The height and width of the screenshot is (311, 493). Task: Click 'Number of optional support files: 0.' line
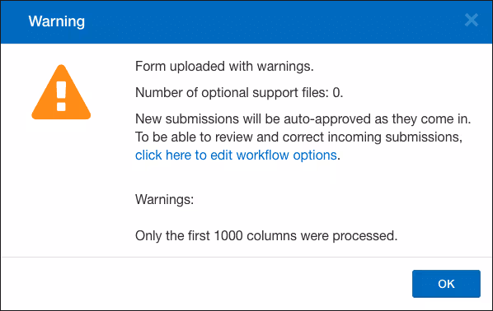pyautogui.click(x=239, y=93)
